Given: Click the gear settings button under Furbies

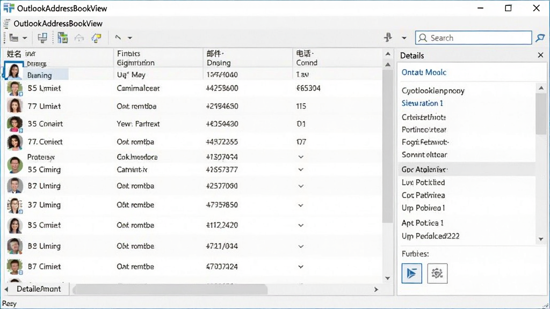Looking at the screenshot, I should 437,273.
